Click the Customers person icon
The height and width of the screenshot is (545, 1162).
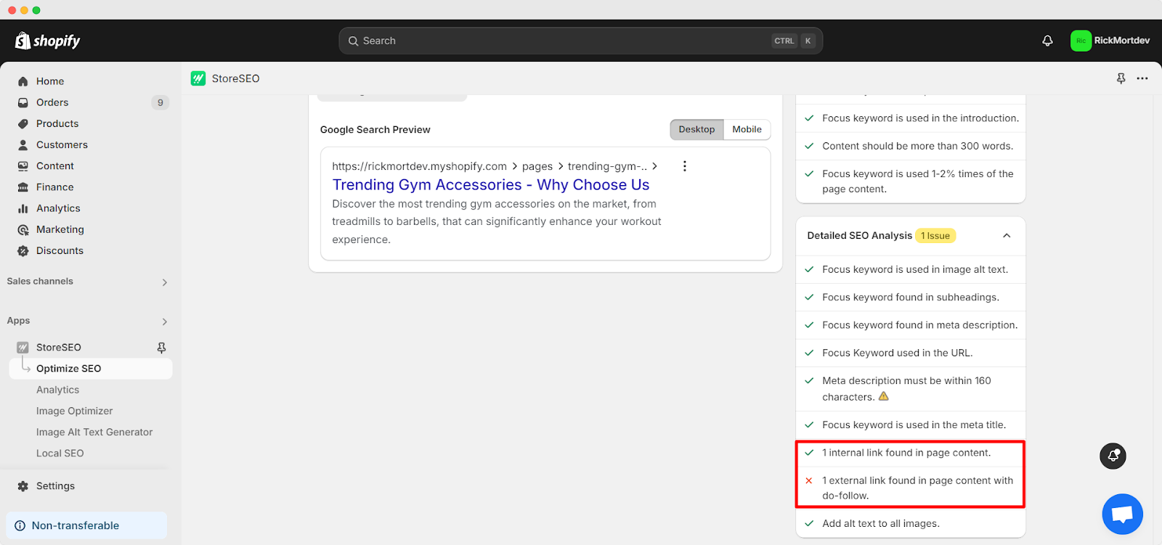coord(23,144)
